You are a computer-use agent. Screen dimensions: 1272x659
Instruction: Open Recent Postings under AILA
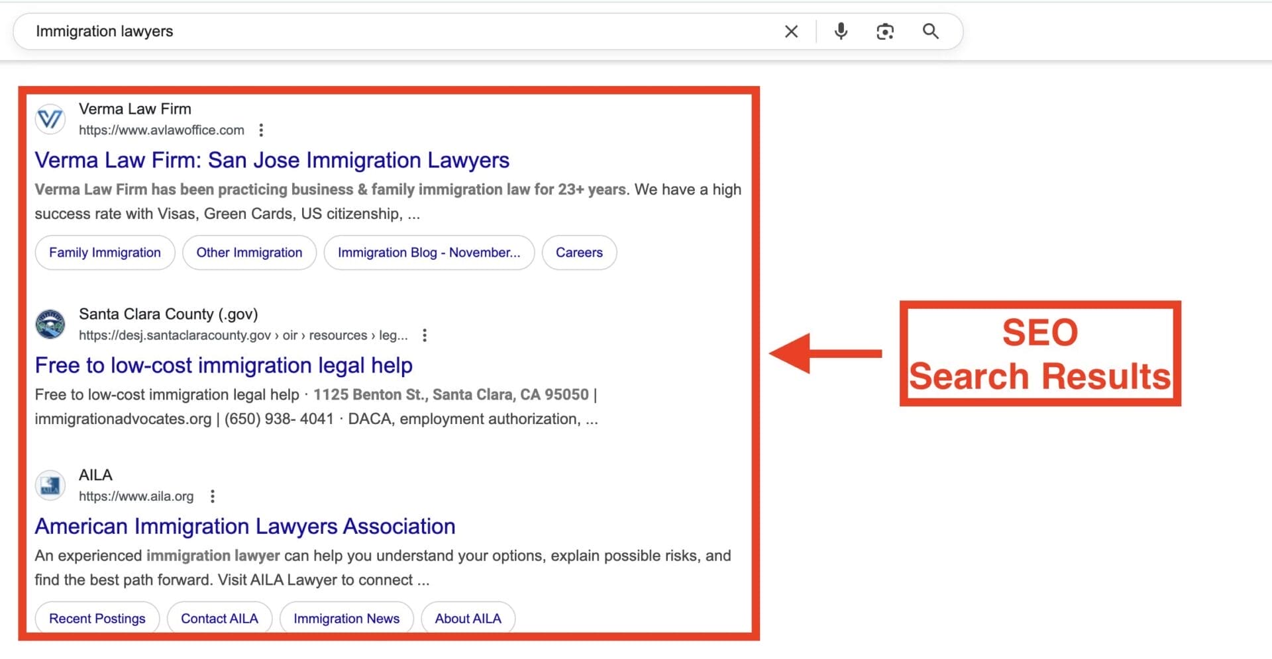pyautogui.click(x=97, y=618)
